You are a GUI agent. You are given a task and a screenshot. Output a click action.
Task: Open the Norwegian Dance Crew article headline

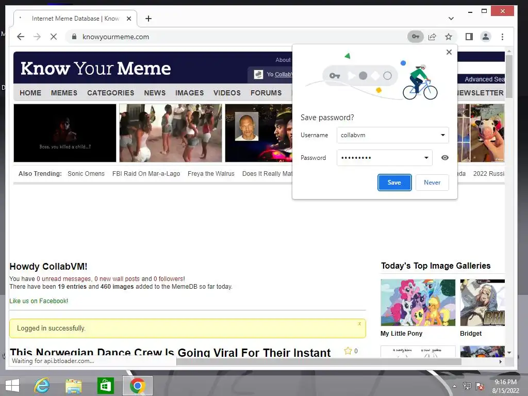(170, 352)
